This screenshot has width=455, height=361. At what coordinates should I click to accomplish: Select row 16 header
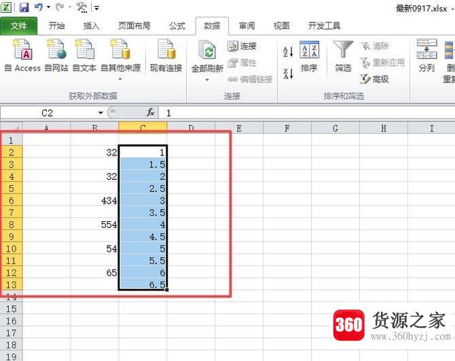(x=12, y=321)
